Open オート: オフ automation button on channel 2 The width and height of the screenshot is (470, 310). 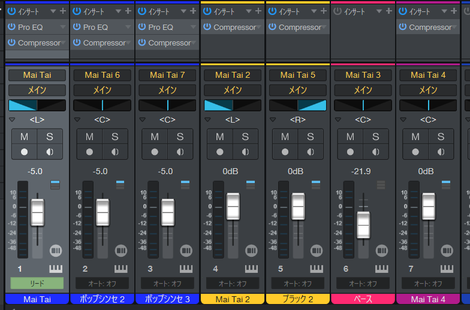pyautogui.click(x=102, y=283)
